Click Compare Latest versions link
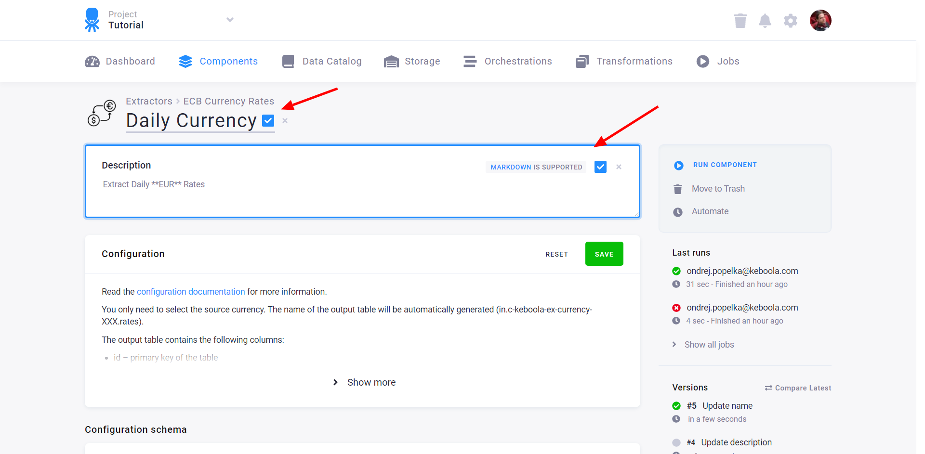925x454 pixels. [798, 388]
